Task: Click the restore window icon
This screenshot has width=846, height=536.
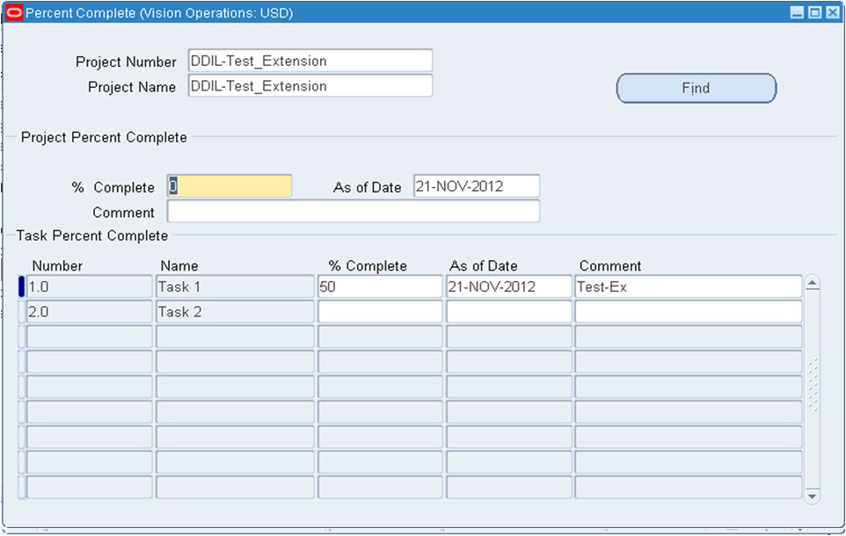Action: click(x=815, y=12)
